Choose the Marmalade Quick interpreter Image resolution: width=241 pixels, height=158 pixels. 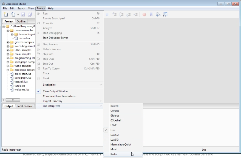pyautogui.click(x=123, y=145)
